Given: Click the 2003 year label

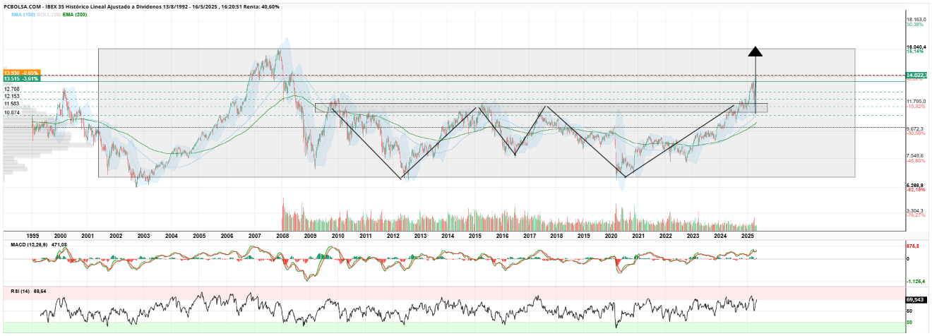Looking at the screenshot, I should point(143,235).
